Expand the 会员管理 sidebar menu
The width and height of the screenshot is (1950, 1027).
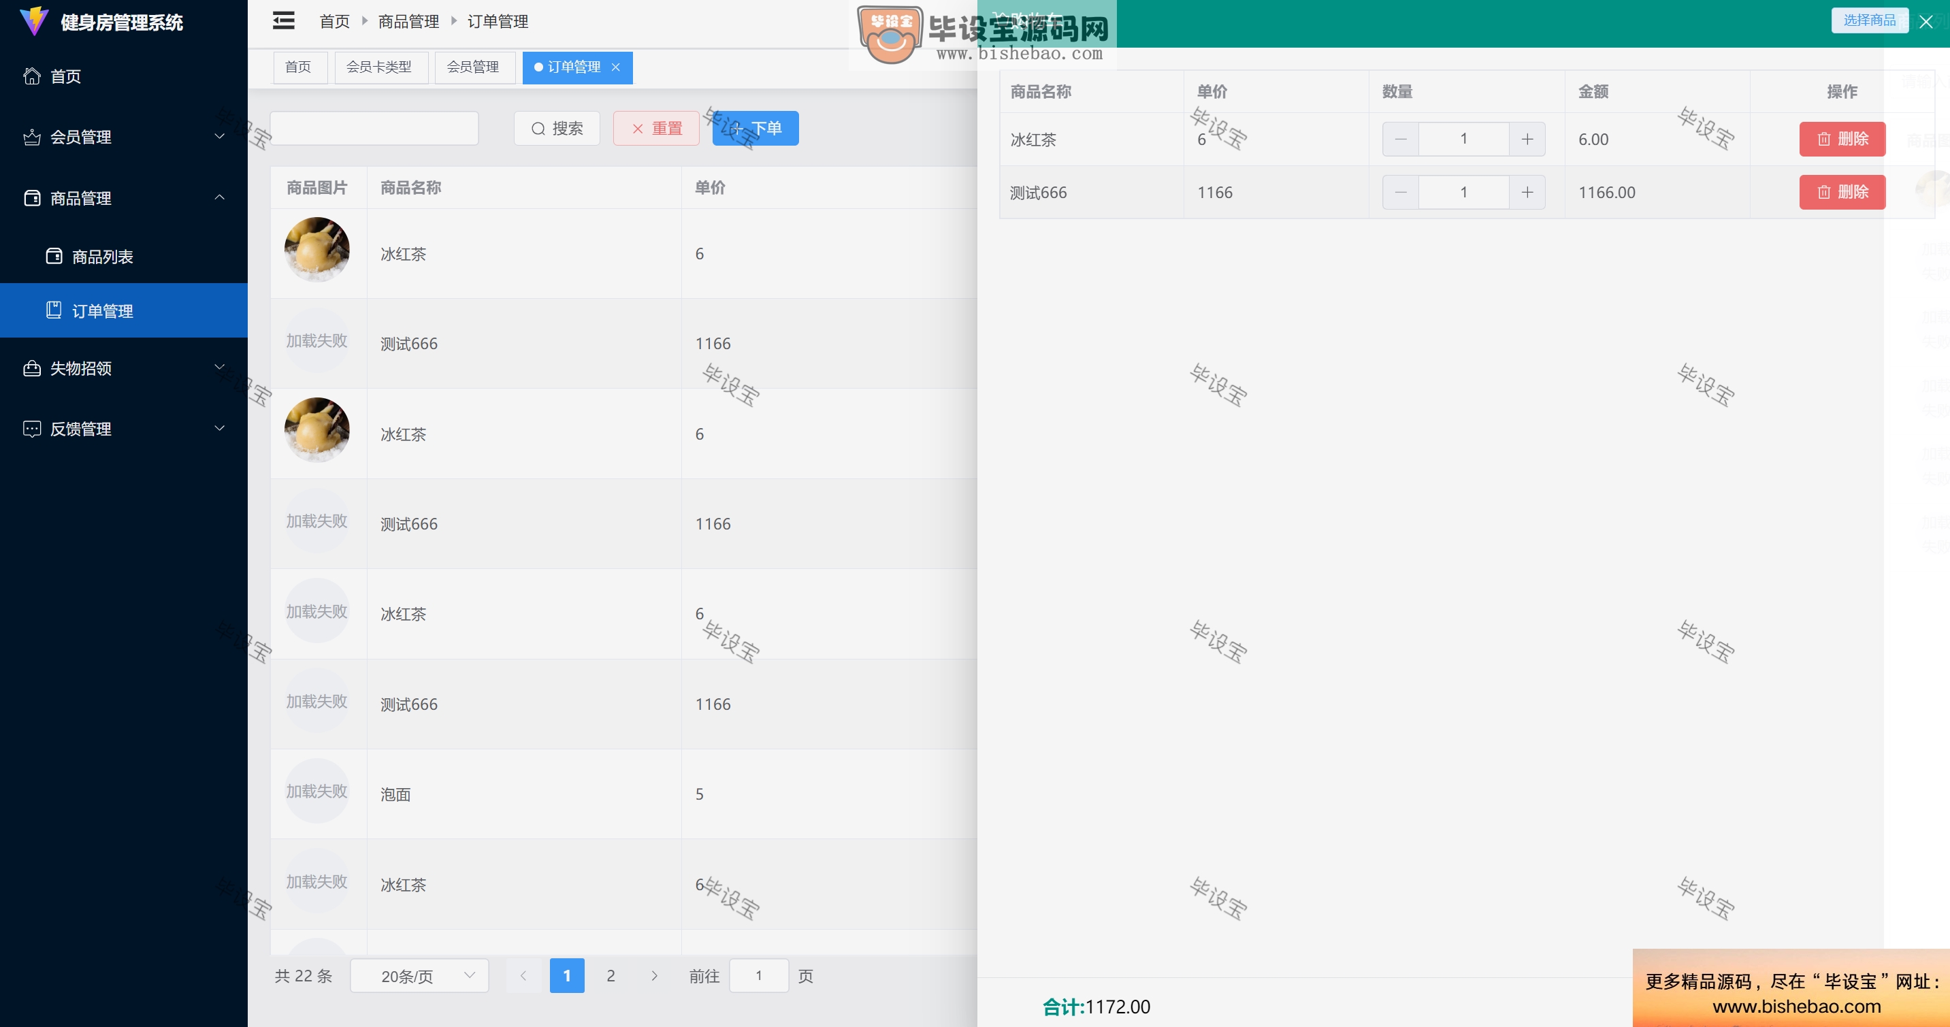(x=123, y=137)
